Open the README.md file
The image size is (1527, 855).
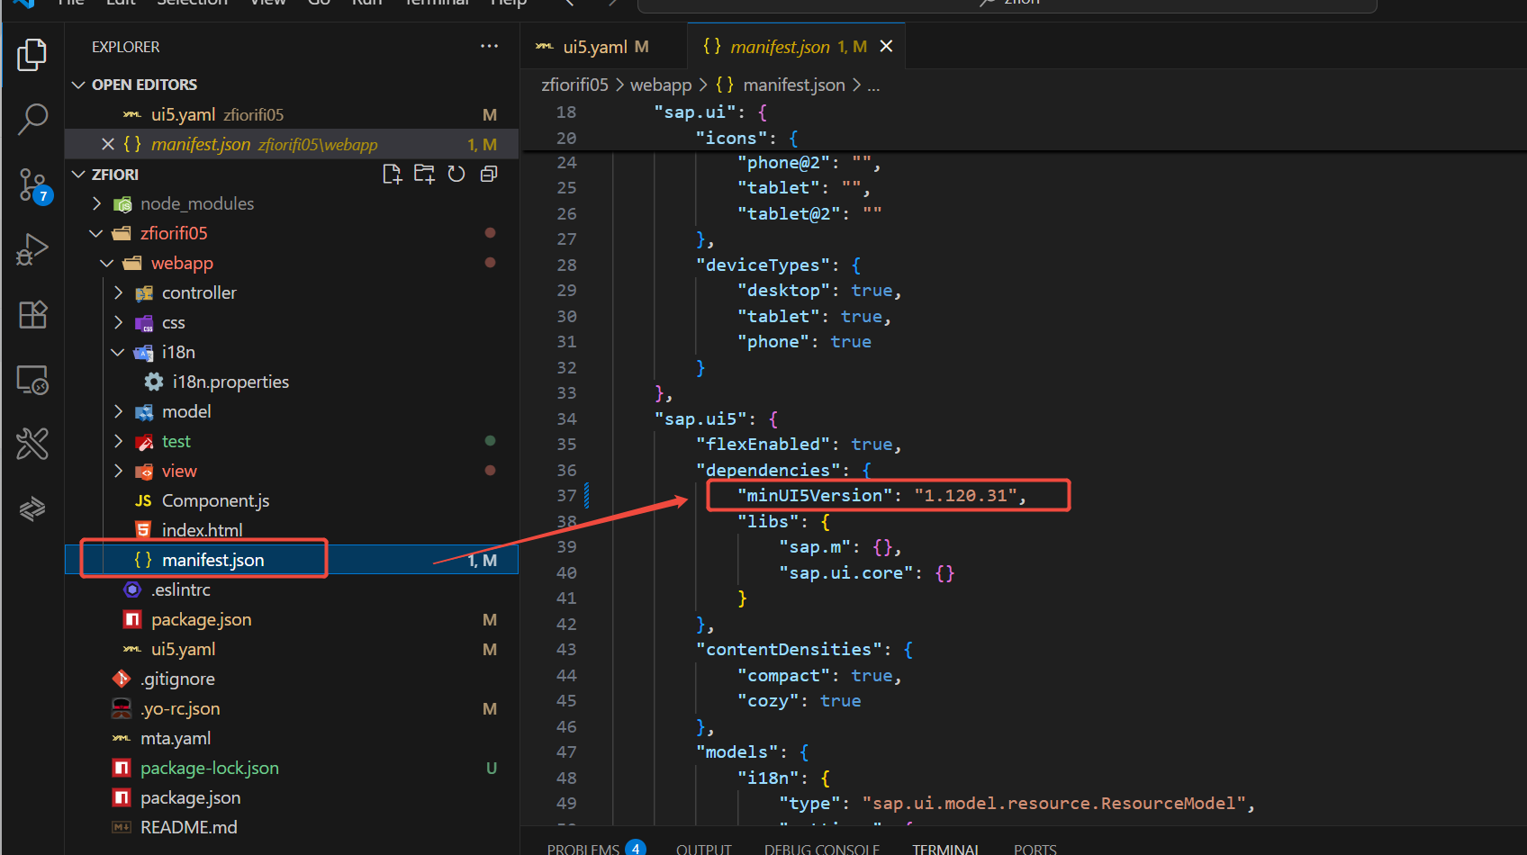[292, 827]
